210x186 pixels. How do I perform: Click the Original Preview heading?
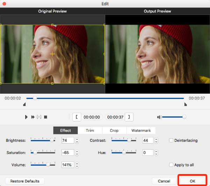[52, 11]
